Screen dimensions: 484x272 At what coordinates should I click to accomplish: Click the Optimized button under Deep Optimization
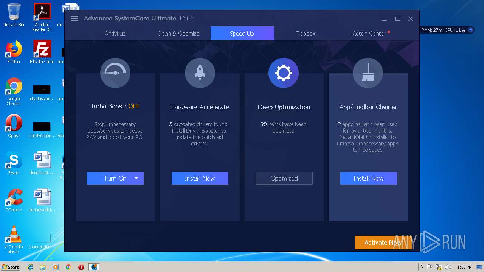click(284, 178)
